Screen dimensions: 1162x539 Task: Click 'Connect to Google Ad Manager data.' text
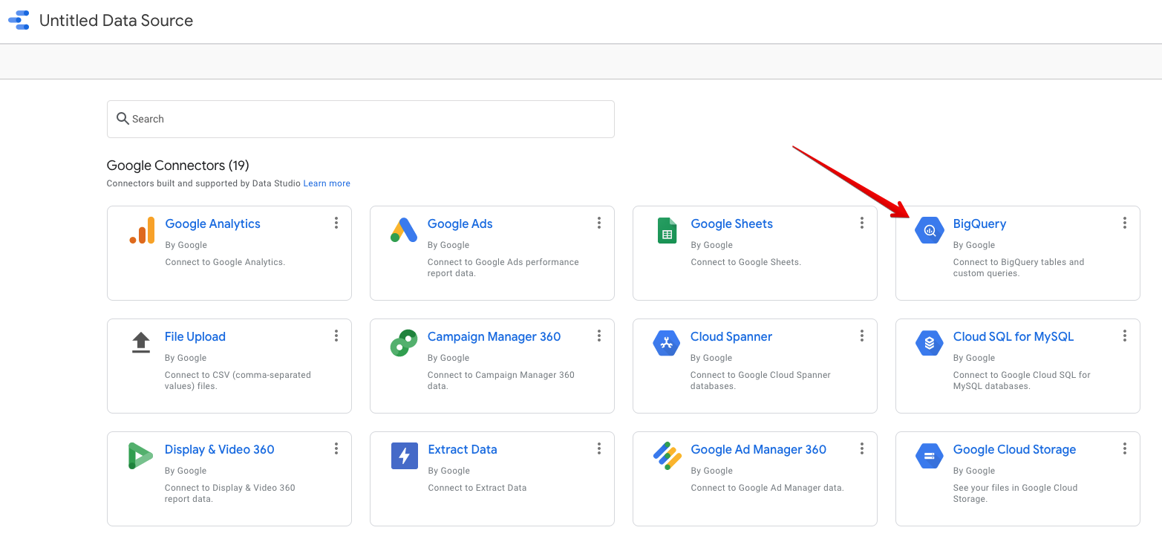point(767,488)
